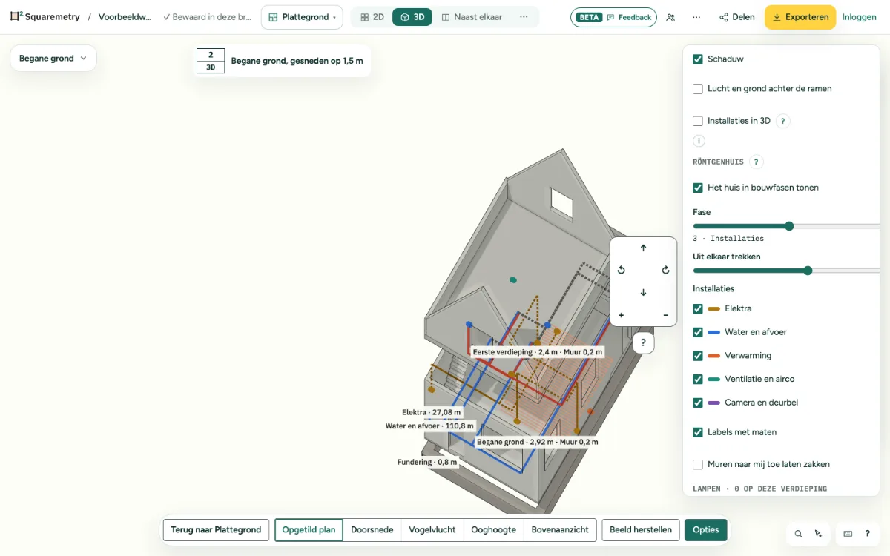The height and width of the screenshot is (556, 890).
Task: Click the Fase slider handle
Action: coord(789,226)
